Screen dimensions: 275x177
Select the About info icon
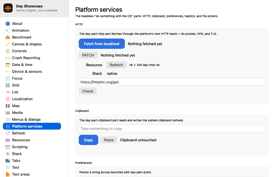(8, 24)
